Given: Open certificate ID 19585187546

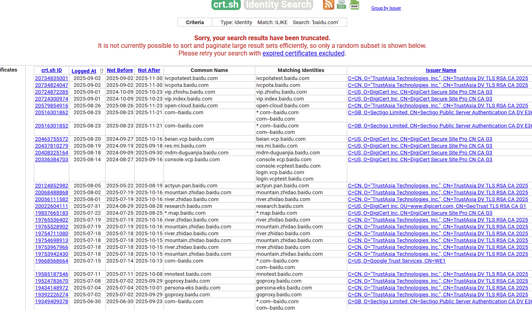Looking at the screenshot, I should click(x=52, y=274).
